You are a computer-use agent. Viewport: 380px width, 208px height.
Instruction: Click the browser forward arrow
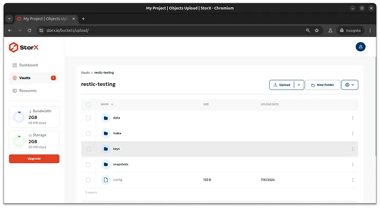(20, 31)
